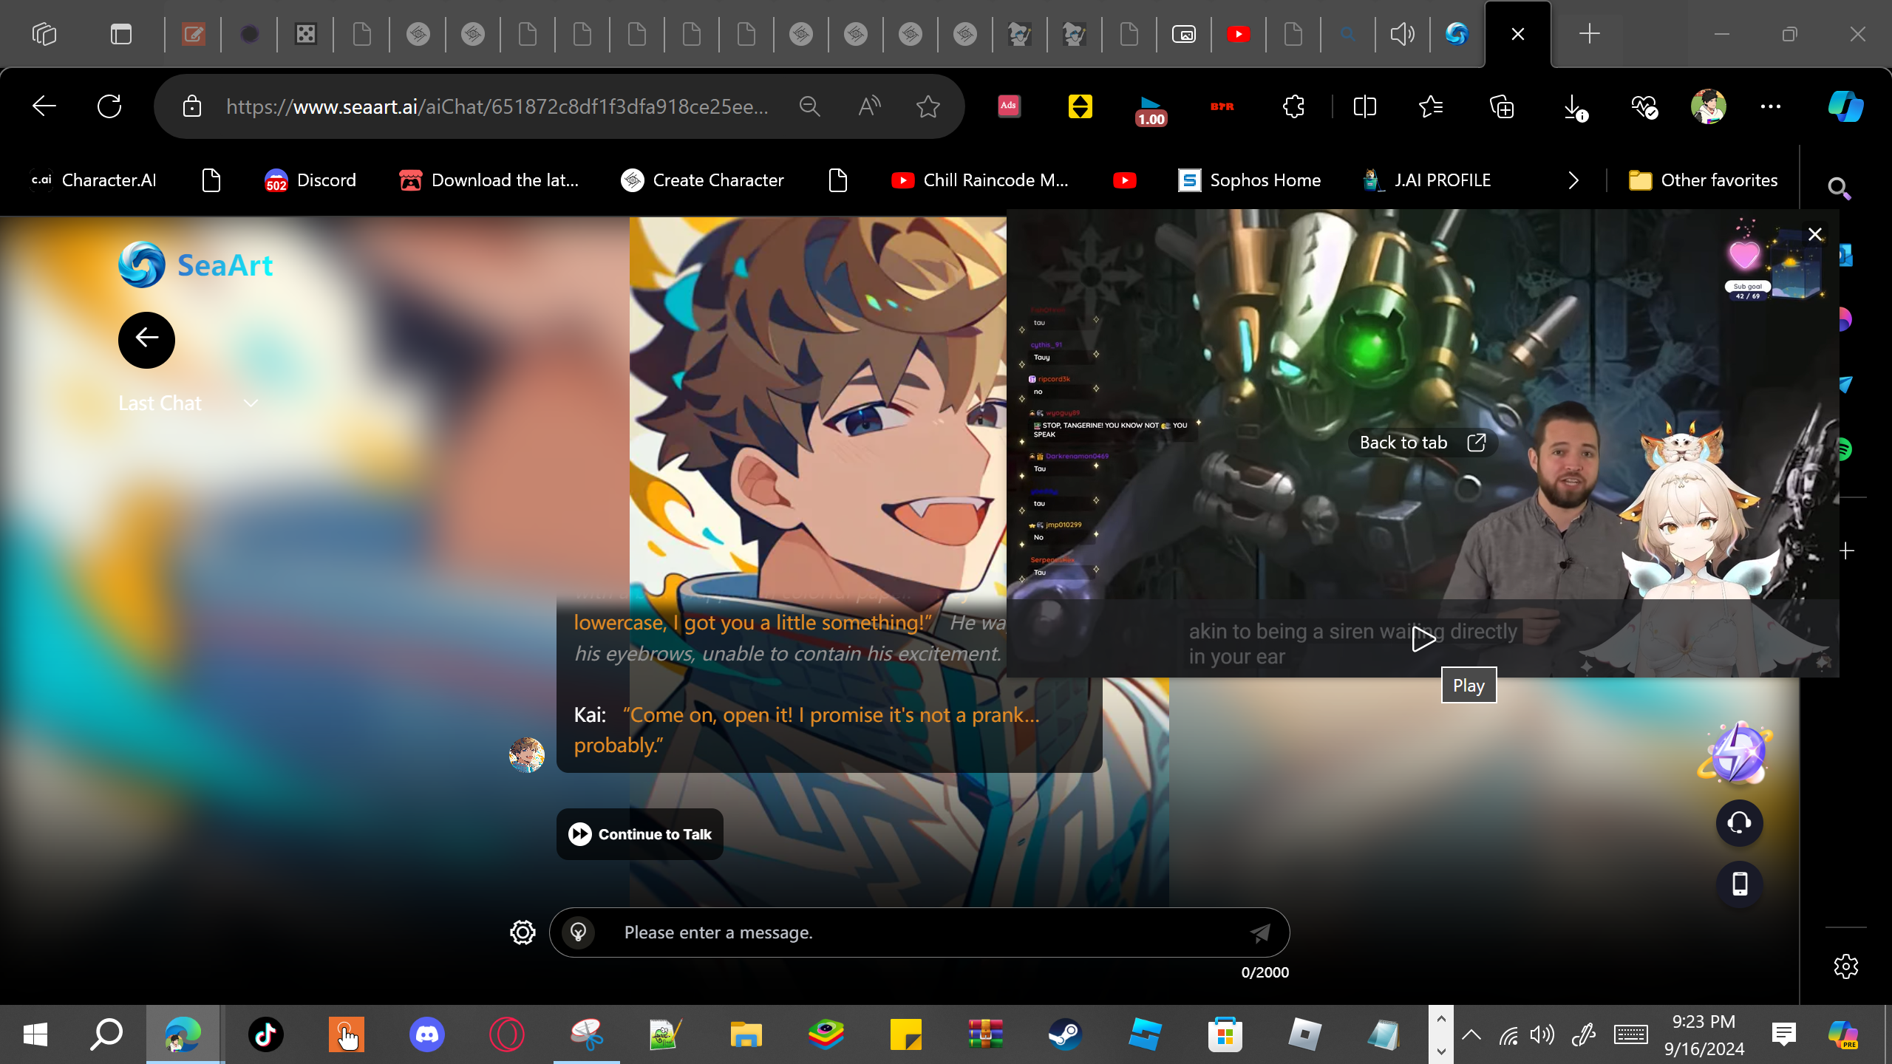Viewport: 1892px width, 1064px height.
Task: Click Continue to Talk button
Action: click(x=640, y=834)
